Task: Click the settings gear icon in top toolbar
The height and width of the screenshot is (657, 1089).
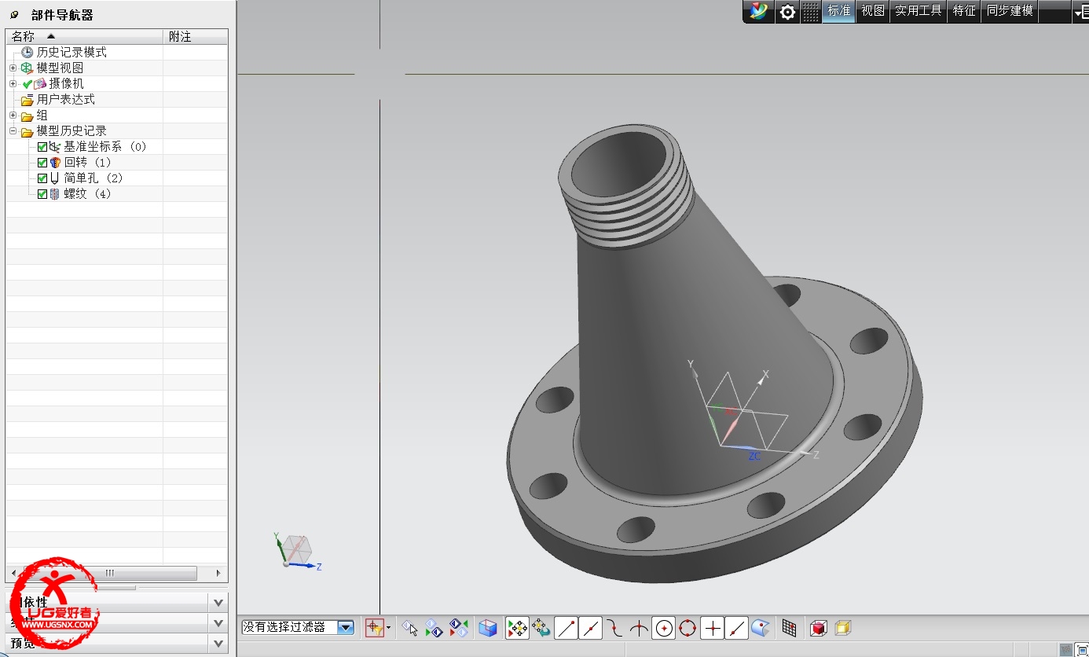Action: tap(786, 12)
